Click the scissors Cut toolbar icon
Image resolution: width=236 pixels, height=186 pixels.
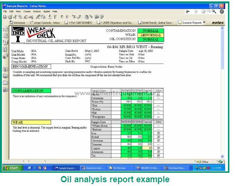click(x=15, y=17)
